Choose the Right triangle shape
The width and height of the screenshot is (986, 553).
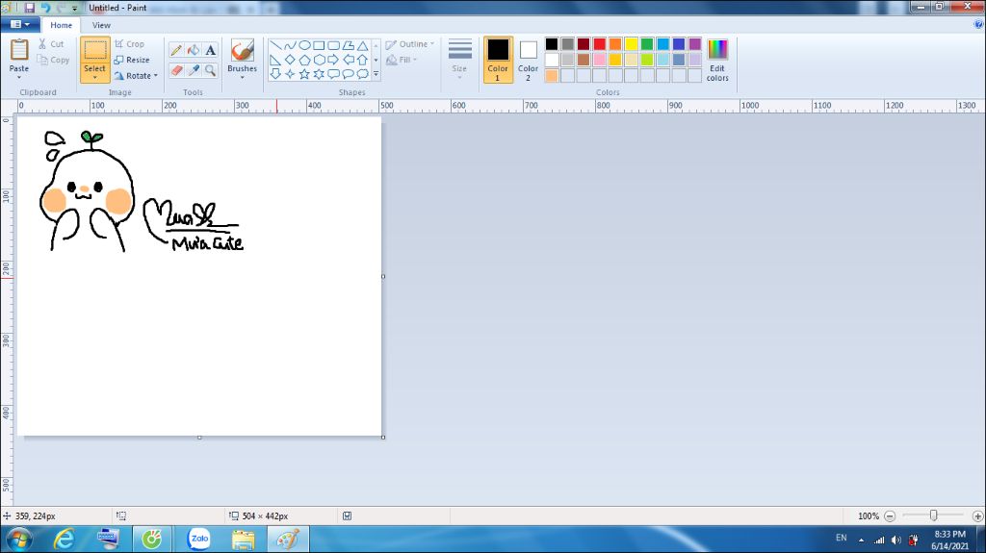(275, 60)
